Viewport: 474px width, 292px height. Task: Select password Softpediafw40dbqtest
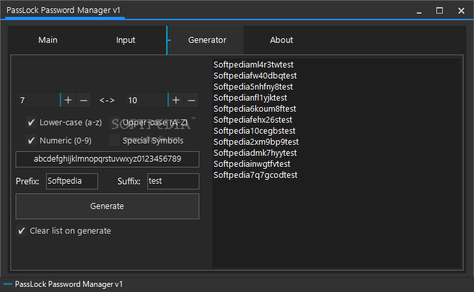pos(255,75)
